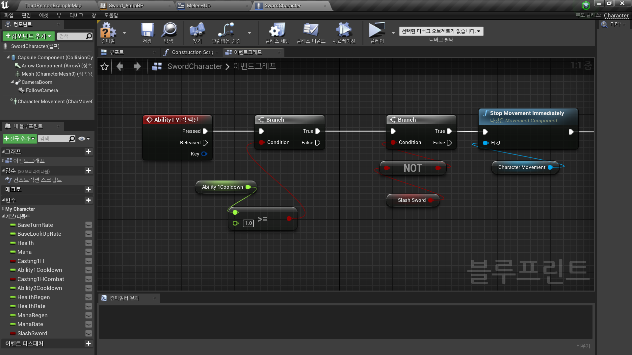Collapse the Capsule Component tree in 컴포넌트 panel
The width and height of the screenshot is (632, 355).
pyautogui.click(x=8, y=57)
